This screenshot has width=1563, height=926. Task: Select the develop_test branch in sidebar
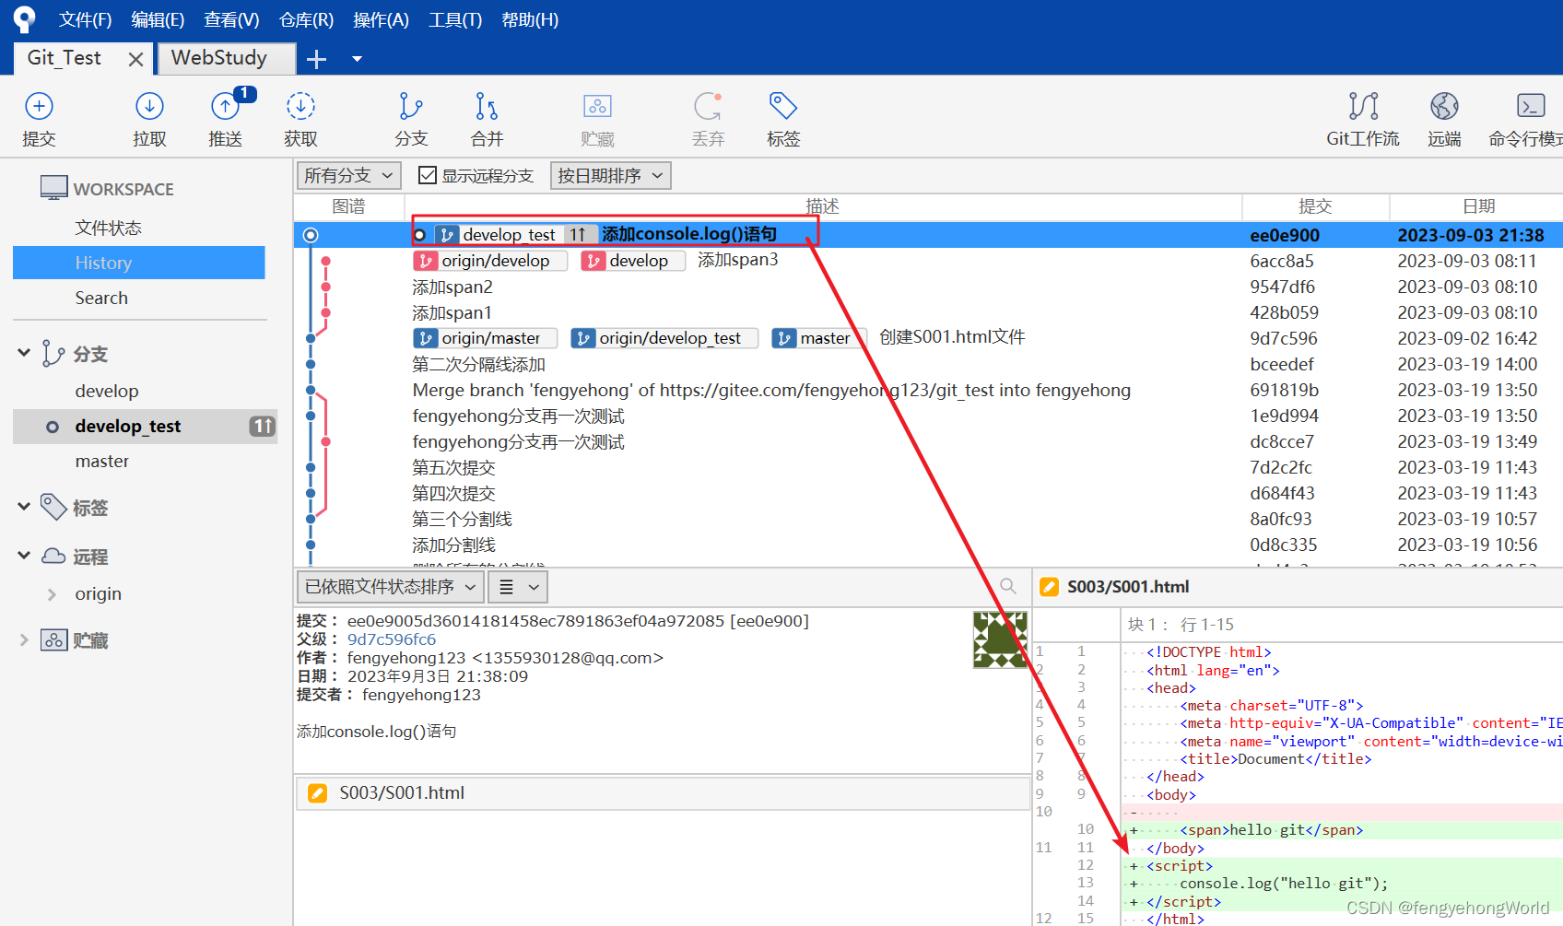point(145,427)
